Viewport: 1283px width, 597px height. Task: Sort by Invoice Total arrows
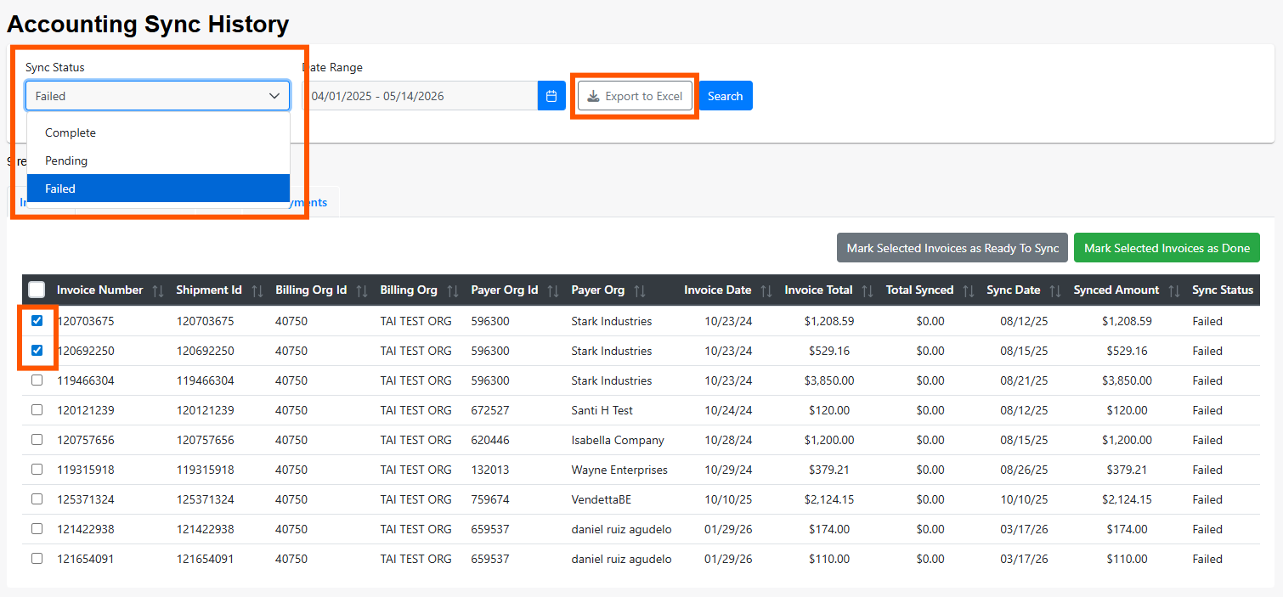[868, 290]
